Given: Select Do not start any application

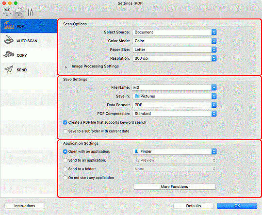Looking at the screenshot, I should (x=65, y=178).
